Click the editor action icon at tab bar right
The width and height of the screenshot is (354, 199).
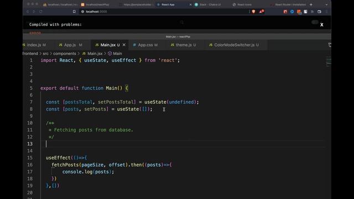330,45
